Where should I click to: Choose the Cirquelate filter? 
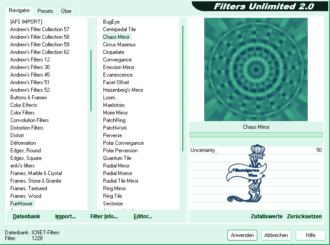(x=114, y=52)
